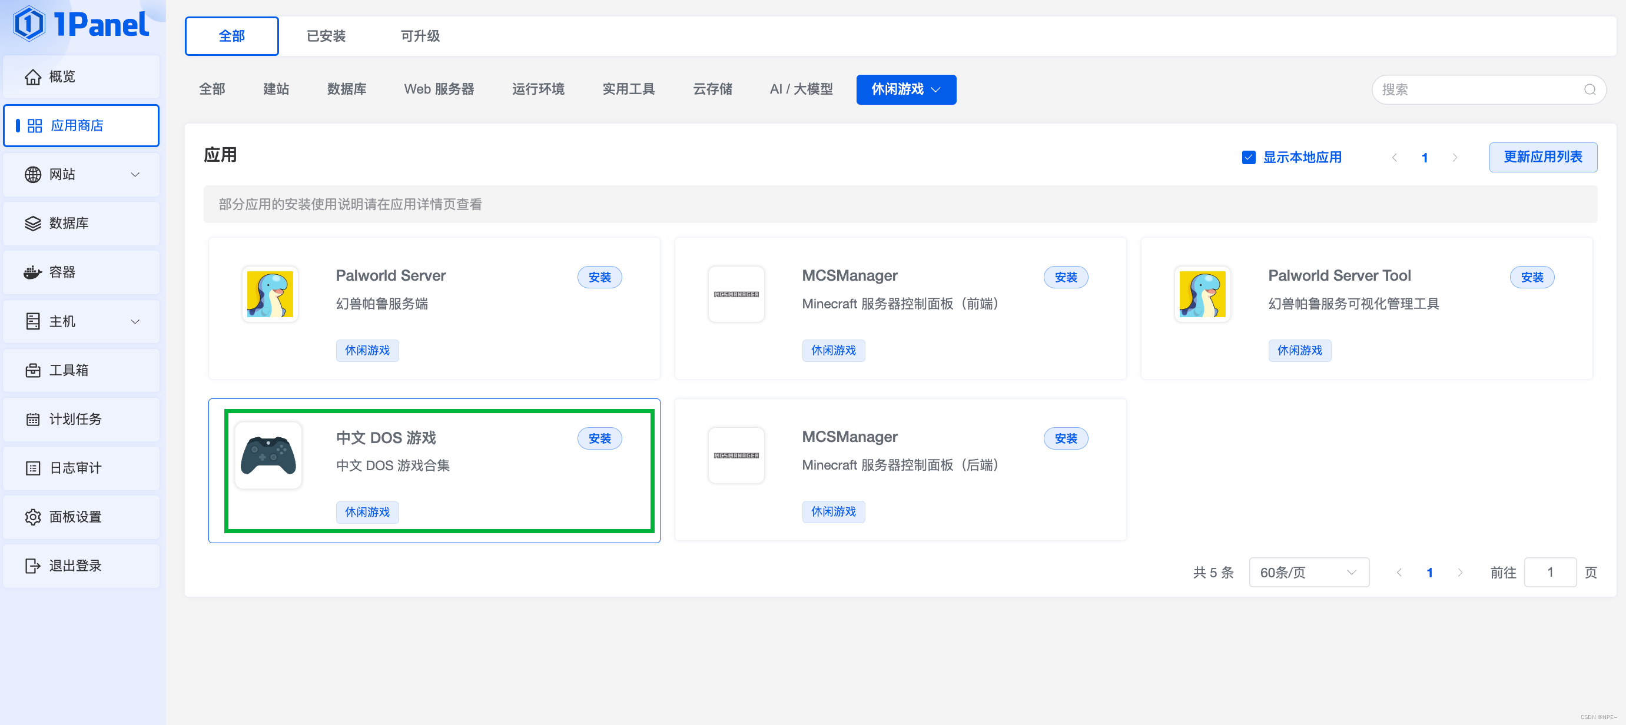Install MCSManager 前端
The image size is (1626, 725).
point(1066,277)
